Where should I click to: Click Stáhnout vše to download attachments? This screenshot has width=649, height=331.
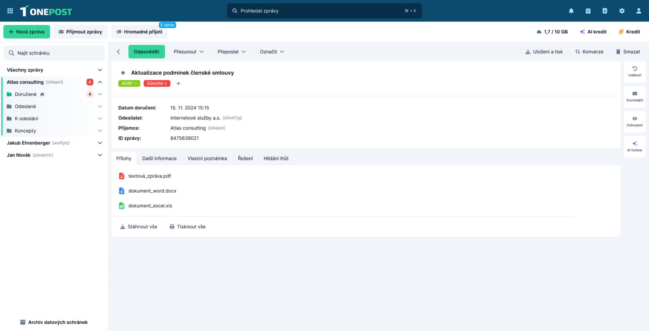139,227
